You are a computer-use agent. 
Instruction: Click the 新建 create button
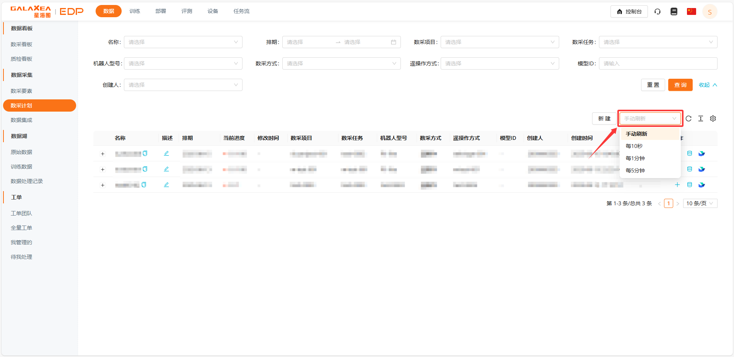604,118
